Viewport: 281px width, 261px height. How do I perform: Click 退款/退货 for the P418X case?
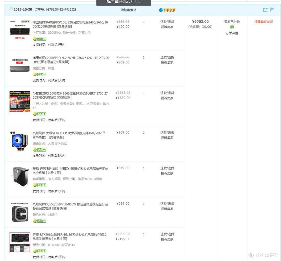167,168
